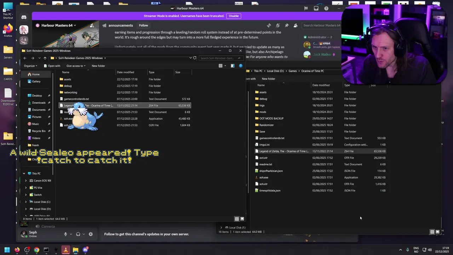Open the Windows Start menu
The height and width of the screenshot is (255, 453).
click(7, 250)
